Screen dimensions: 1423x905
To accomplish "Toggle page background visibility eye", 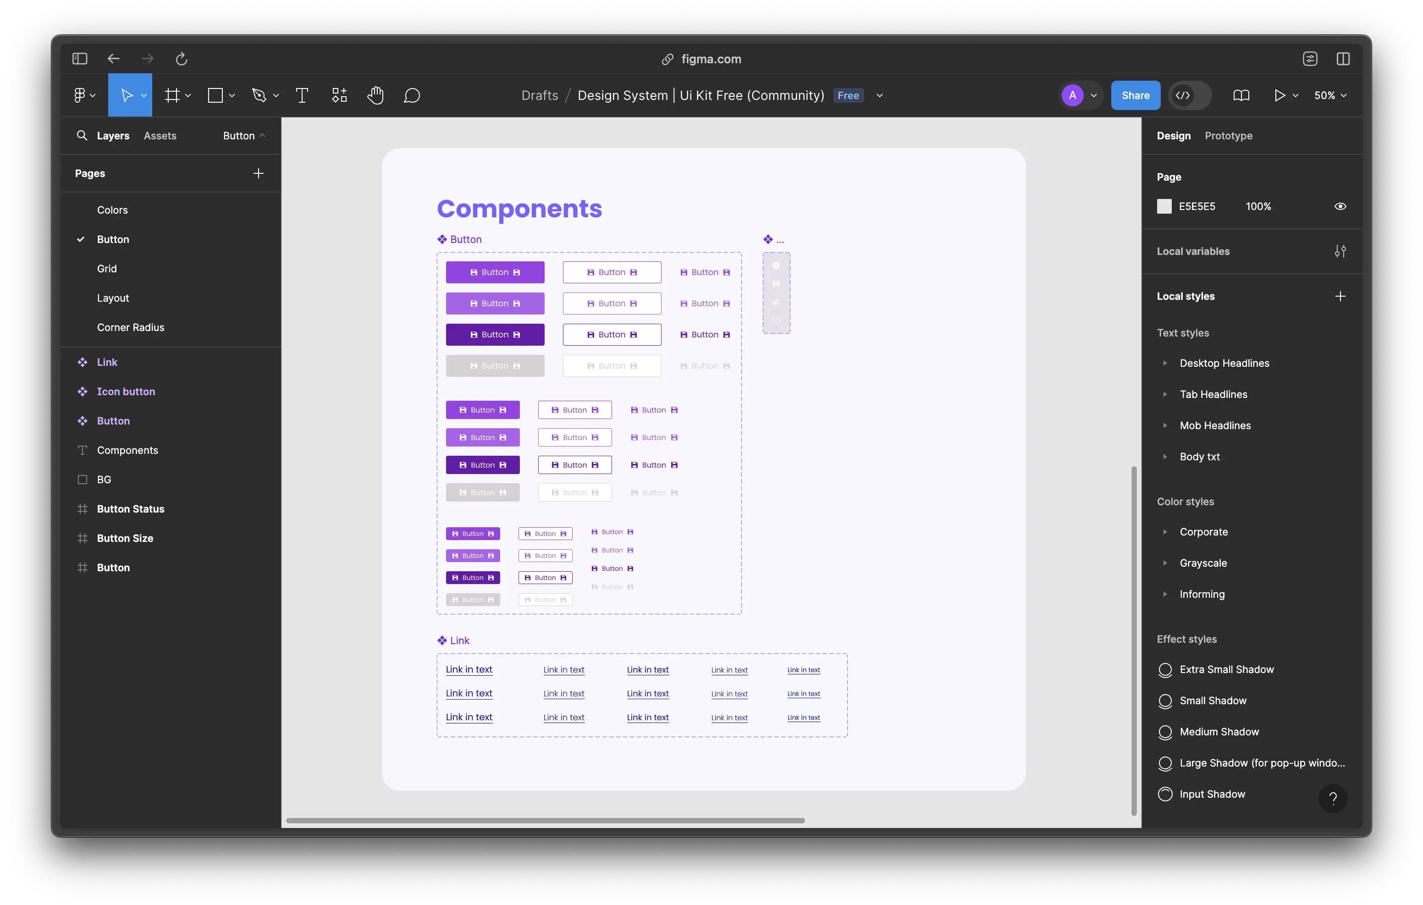I will pyautogui.click(x=1340, y=206).
